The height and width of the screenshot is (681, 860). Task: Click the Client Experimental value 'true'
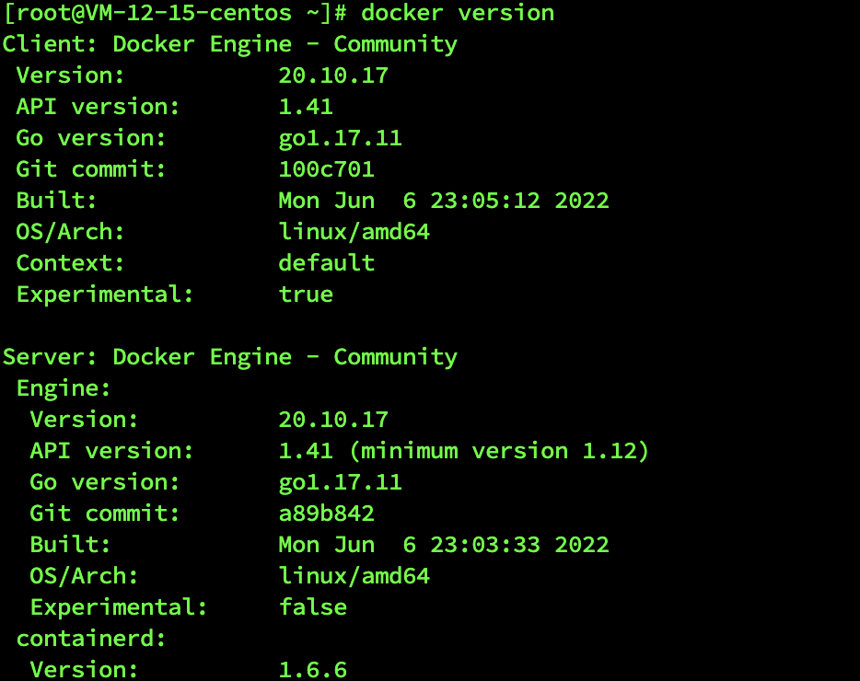tap(306, 294)
